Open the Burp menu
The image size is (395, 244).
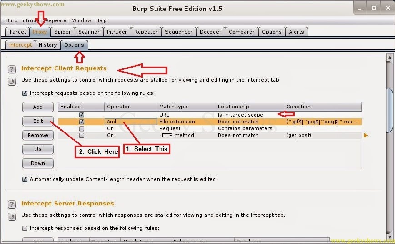[x=11, y=20]
